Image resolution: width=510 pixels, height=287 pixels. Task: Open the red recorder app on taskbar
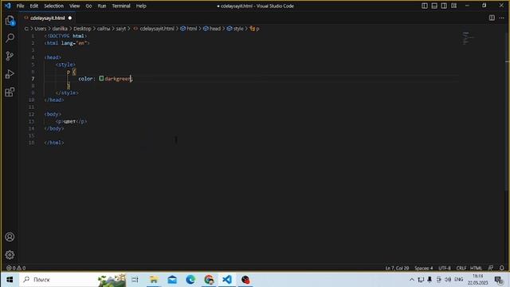[245, 280]
